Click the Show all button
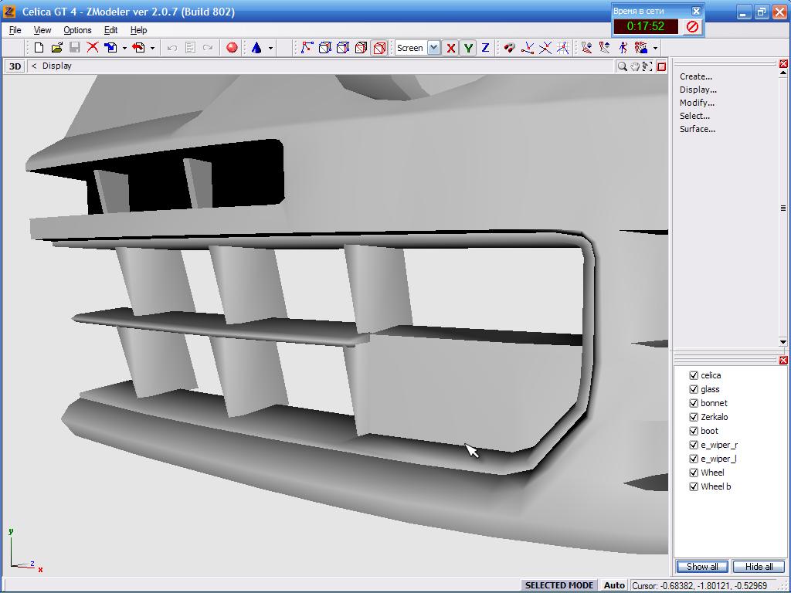Viewport: 791px width, 593px height. pyautogui.click(x=702, y=567)
